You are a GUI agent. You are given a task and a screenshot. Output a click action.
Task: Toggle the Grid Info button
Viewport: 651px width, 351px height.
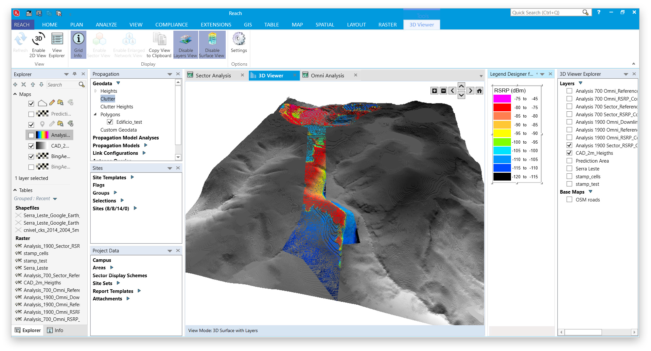point(78,40)
